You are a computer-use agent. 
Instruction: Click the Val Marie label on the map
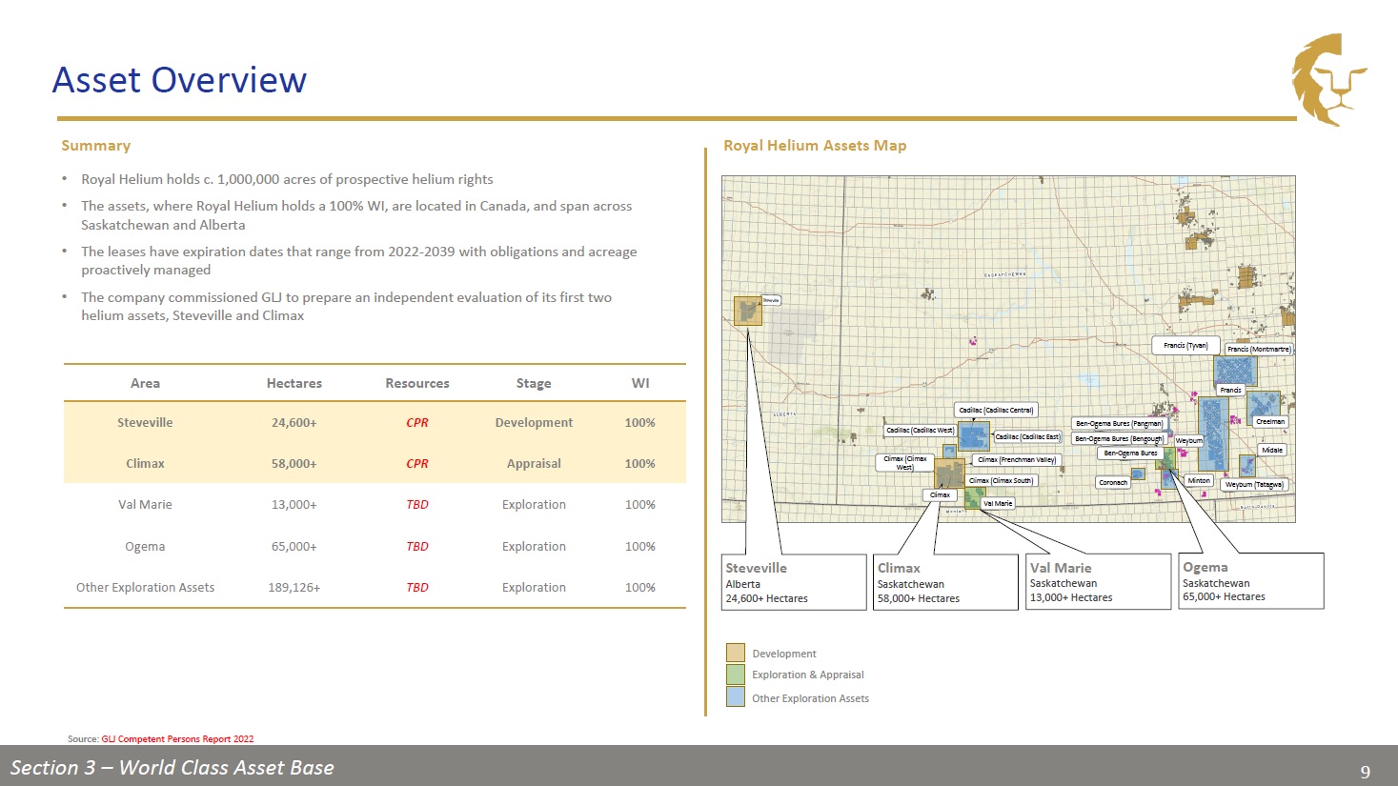tap(998, 503)
